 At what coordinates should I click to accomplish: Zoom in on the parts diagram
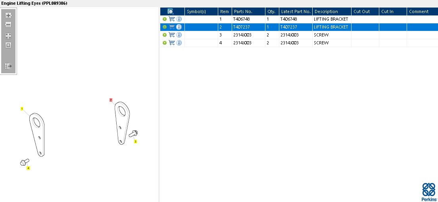click(8, 15)
